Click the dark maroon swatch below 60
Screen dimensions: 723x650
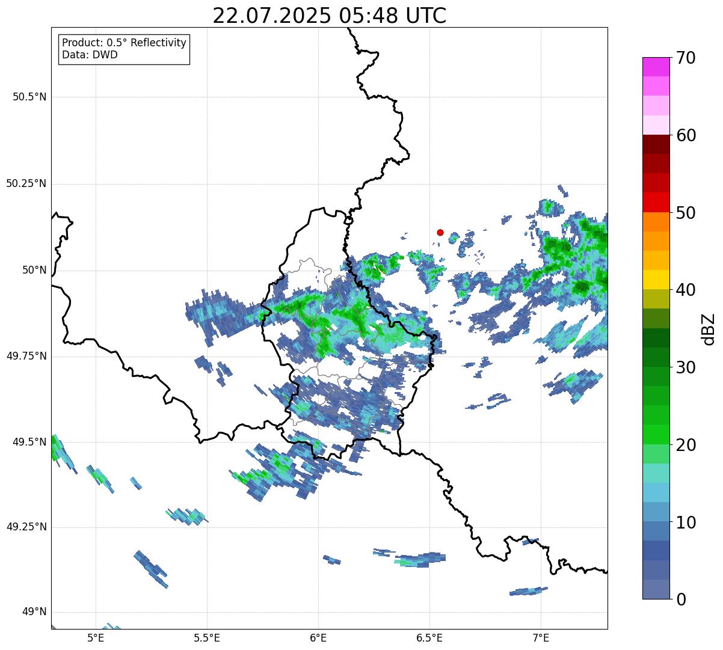tap(656, 144)
